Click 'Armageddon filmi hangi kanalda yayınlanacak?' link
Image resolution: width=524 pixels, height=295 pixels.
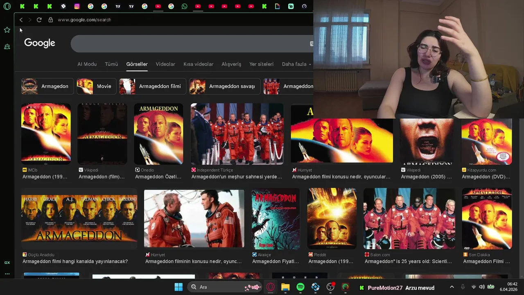click(x=75, y=261)
